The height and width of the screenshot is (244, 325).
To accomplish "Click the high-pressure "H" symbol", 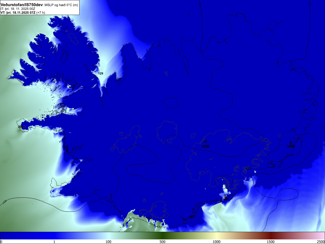I will 205,142.
